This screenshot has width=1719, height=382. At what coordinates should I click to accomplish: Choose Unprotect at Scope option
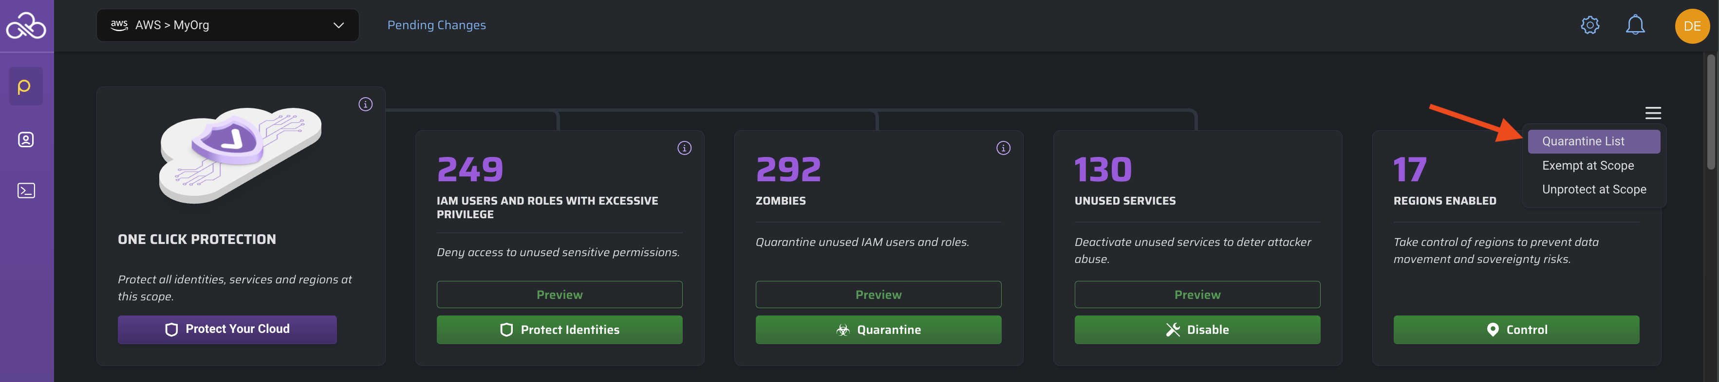(x=1593, y=190)
